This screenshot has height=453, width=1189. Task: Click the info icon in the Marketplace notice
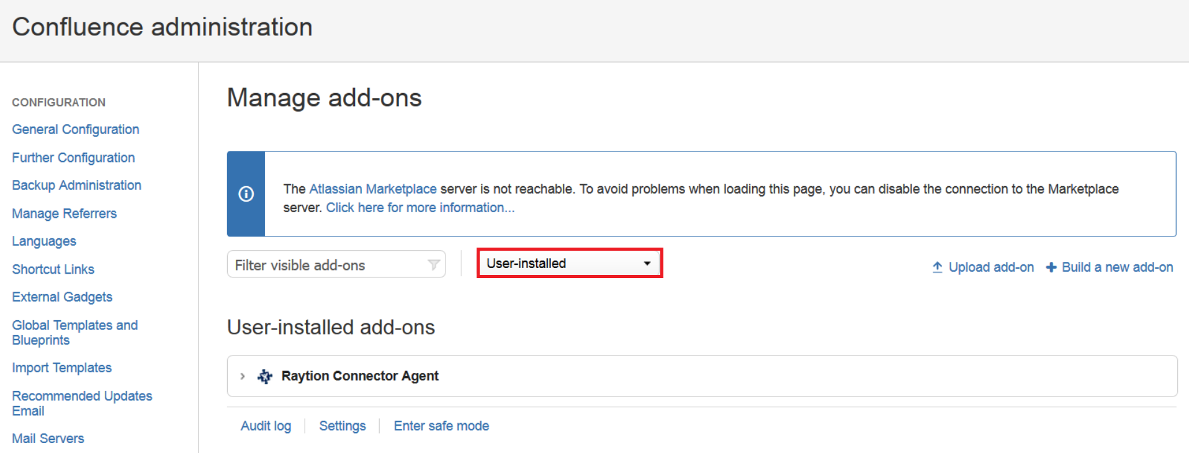(246, 194)
